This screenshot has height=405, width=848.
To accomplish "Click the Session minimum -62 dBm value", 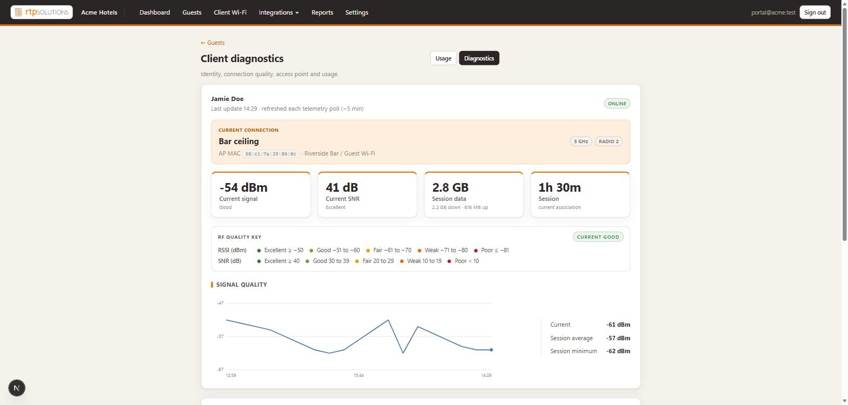I will pyautogui.click(x=618, y=351).
